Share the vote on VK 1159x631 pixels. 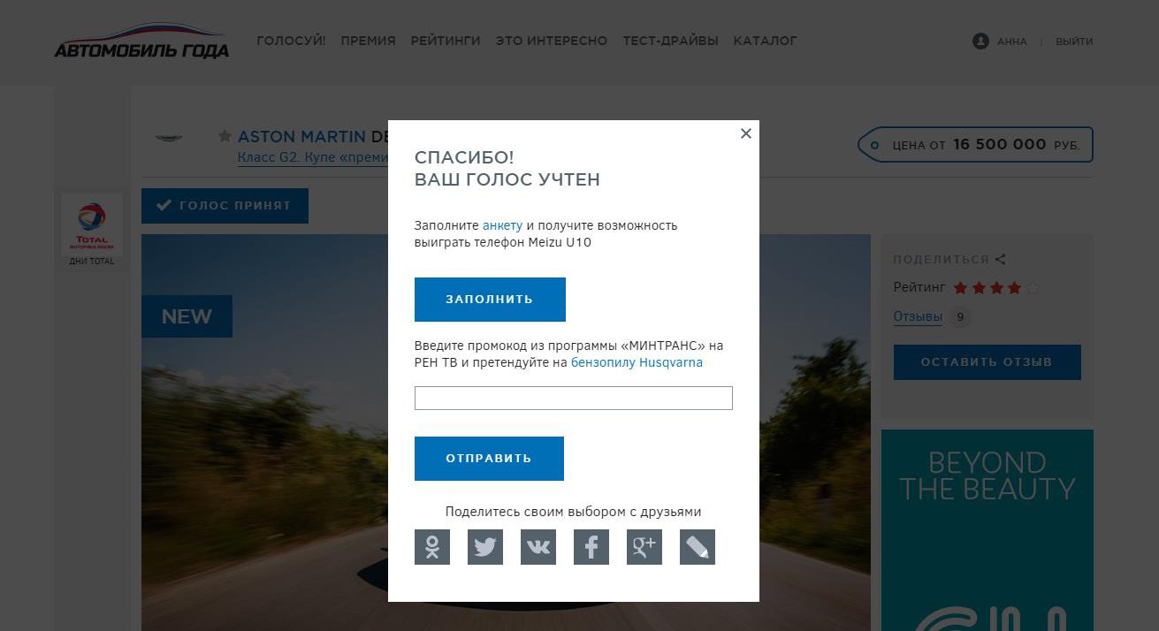[538, 547]
